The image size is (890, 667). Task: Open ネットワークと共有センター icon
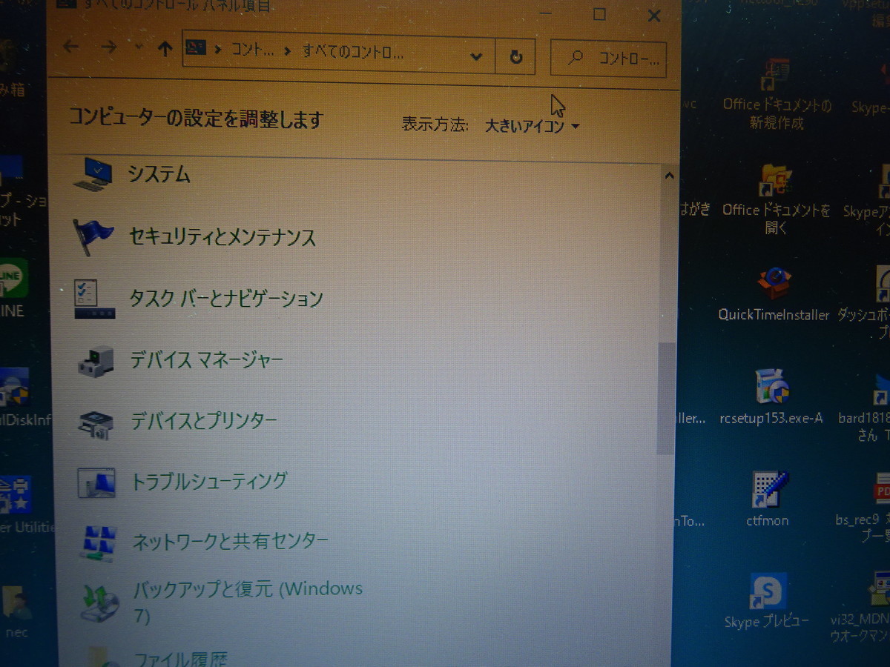[x=98, y=542]
